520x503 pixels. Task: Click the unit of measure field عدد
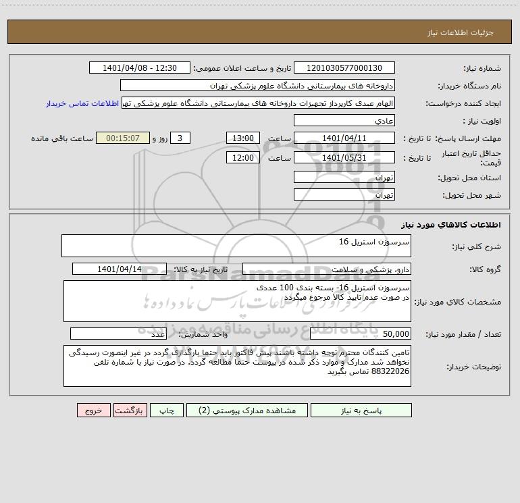pyautogui.click(x=118, y=334)
